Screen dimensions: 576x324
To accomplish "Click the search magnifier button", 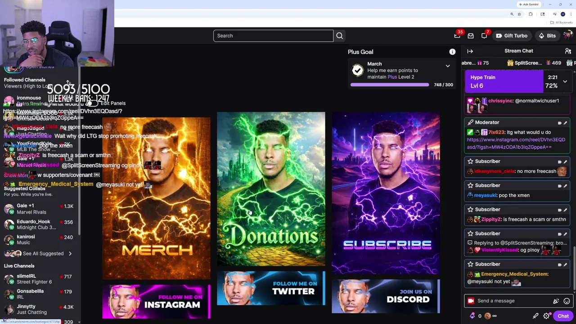I will click(340, 36).
